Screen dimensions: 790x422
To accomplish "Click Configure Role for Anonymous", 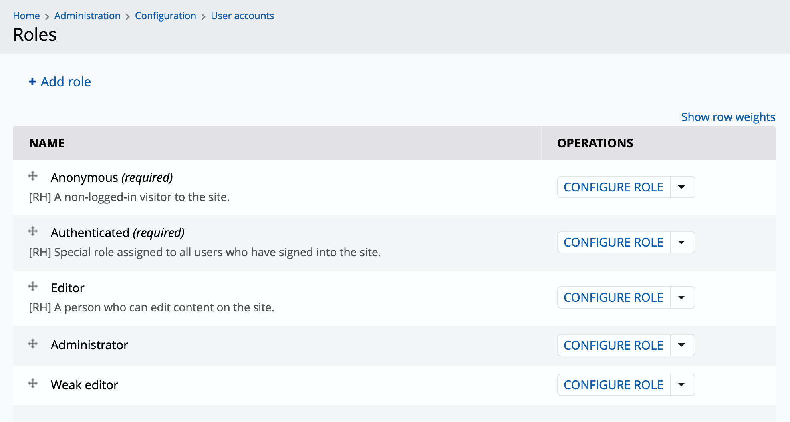I will (613, 187).
